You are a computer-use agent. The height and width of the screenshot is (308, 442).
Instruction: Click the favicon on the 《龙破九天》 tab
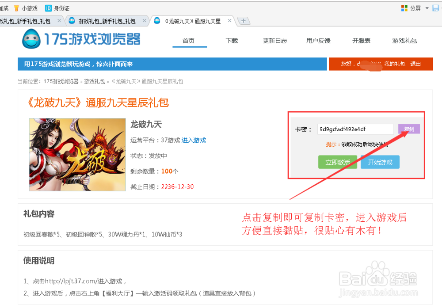[x=157, y=20]
